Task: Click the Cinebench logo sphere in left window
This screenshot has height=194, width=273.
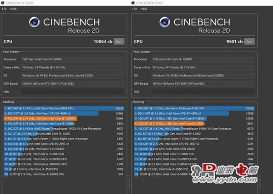Action: (34, 22)
